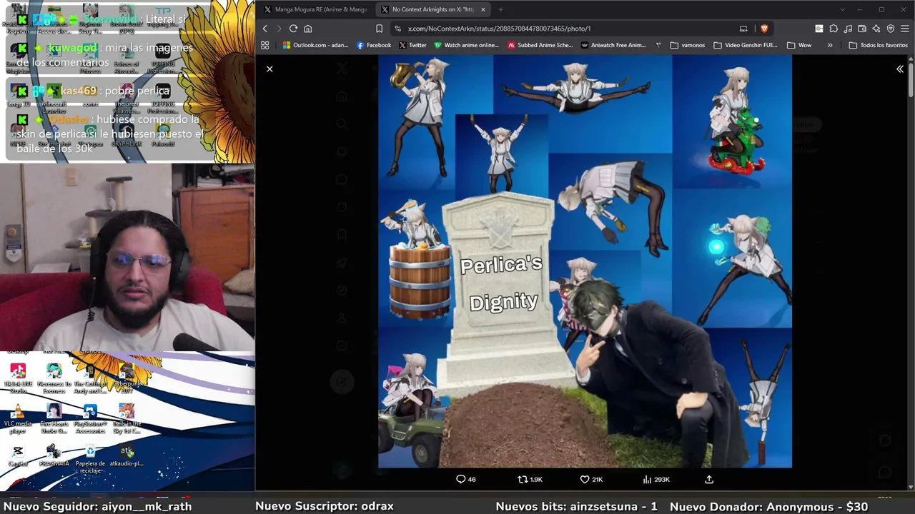The height and width of the screenshot is (514, 915).
Task: Click the Perlica's Dignity meme image
Action: click(585, 261)
